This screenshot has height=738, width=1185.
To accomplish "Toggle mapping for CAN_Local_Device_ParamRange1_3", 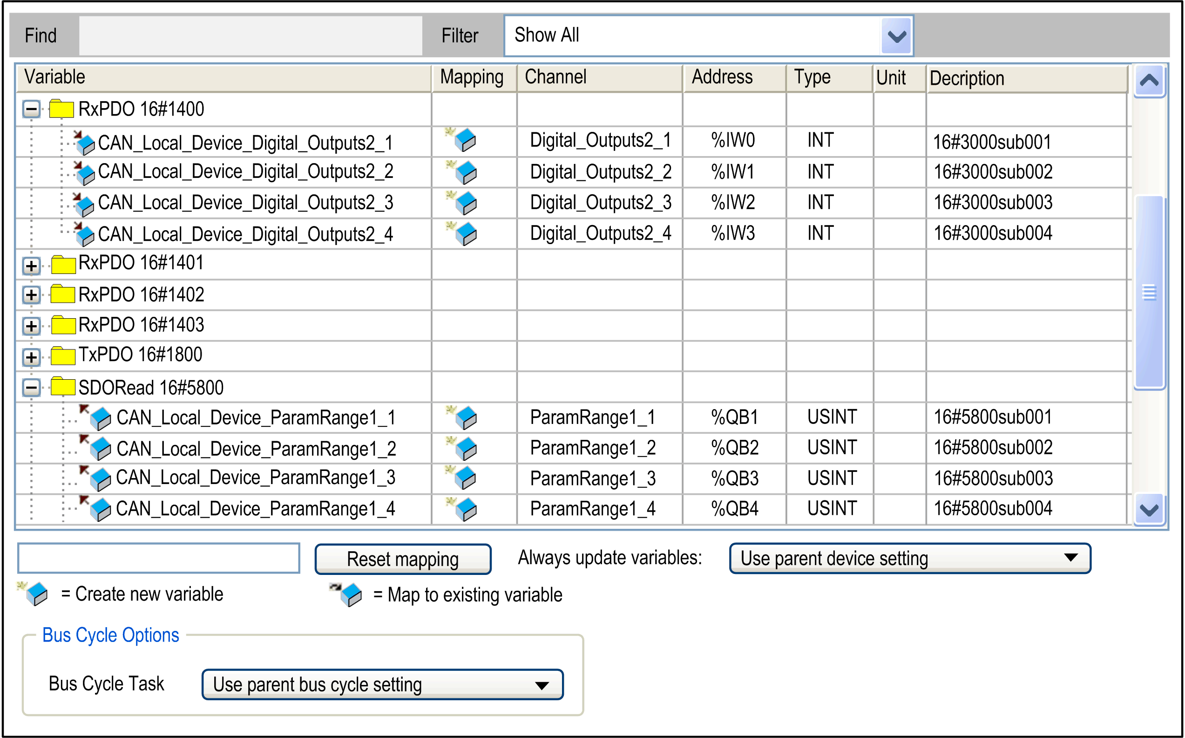I will [465, 478].
